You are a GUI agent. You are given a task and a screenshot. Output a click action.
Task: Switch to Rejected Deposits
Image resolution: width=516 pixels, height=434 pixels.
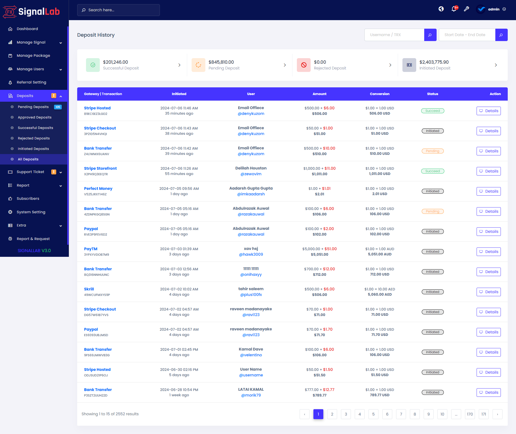tap(34, 138)
